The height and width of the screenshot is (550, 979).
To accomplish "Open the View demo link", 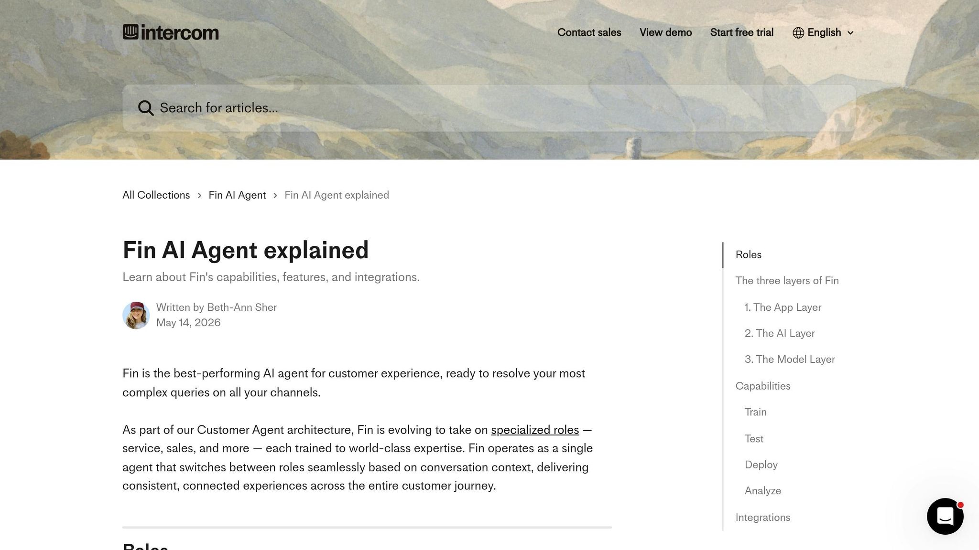I will click(665, 32).
